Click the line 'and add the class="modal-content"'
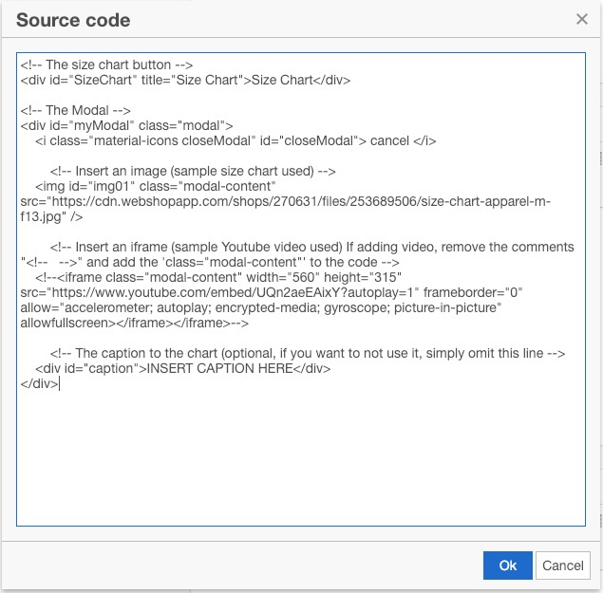This screenshot has width=603, height=593. 210,262
